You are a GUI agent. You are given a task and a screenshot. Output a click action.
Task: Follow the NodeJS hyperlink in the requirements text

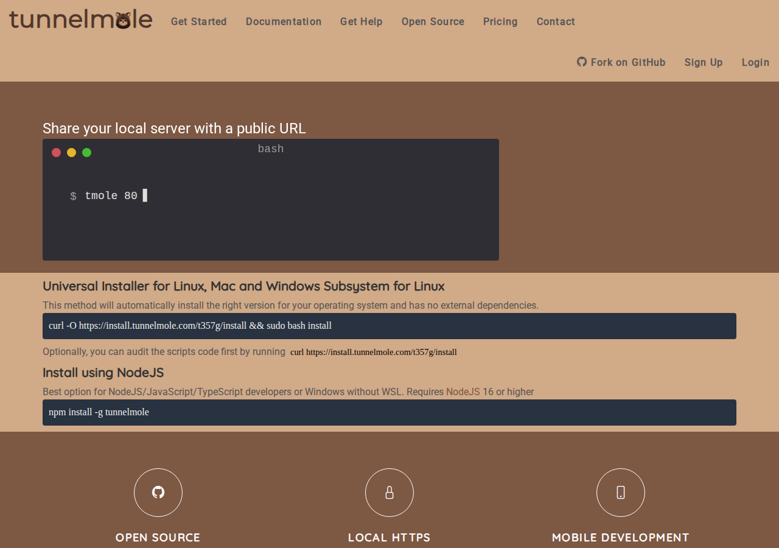463,392
